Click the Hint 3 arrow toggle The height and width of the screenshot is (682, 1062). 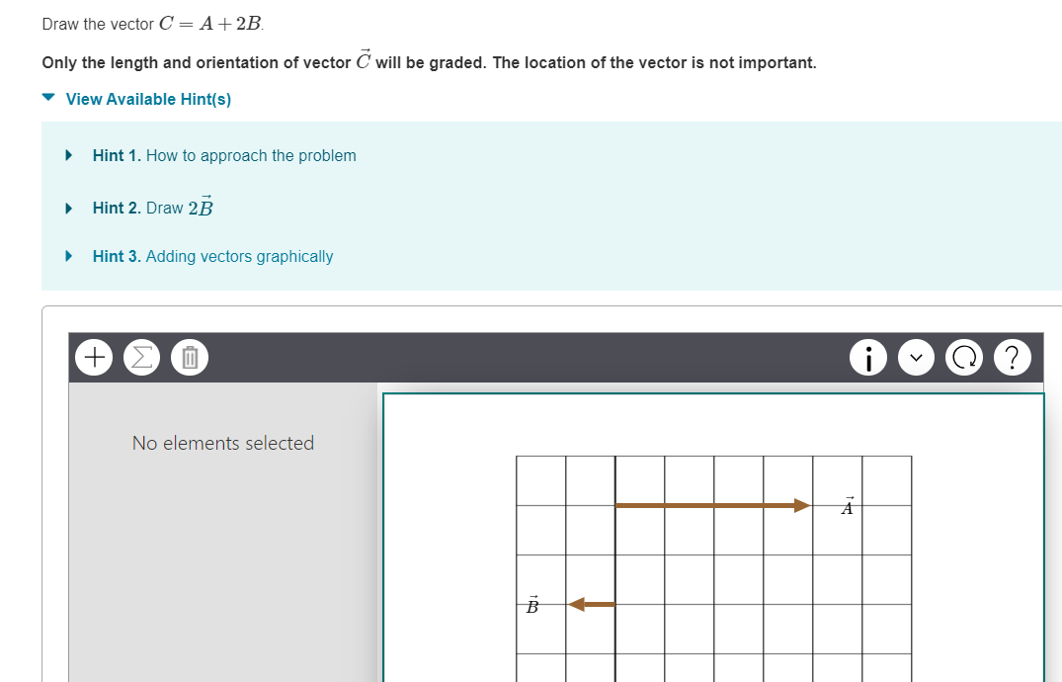(x=68, y=256)
